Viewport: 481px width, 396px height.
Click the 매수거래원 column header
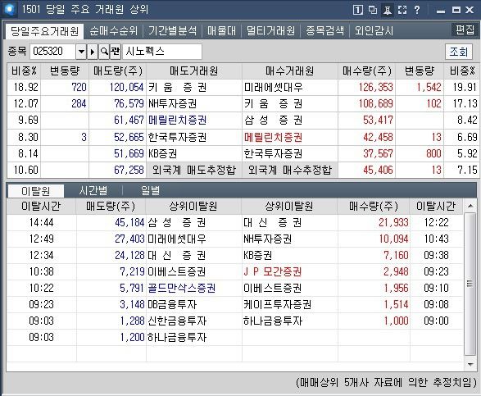click(290, 71)
